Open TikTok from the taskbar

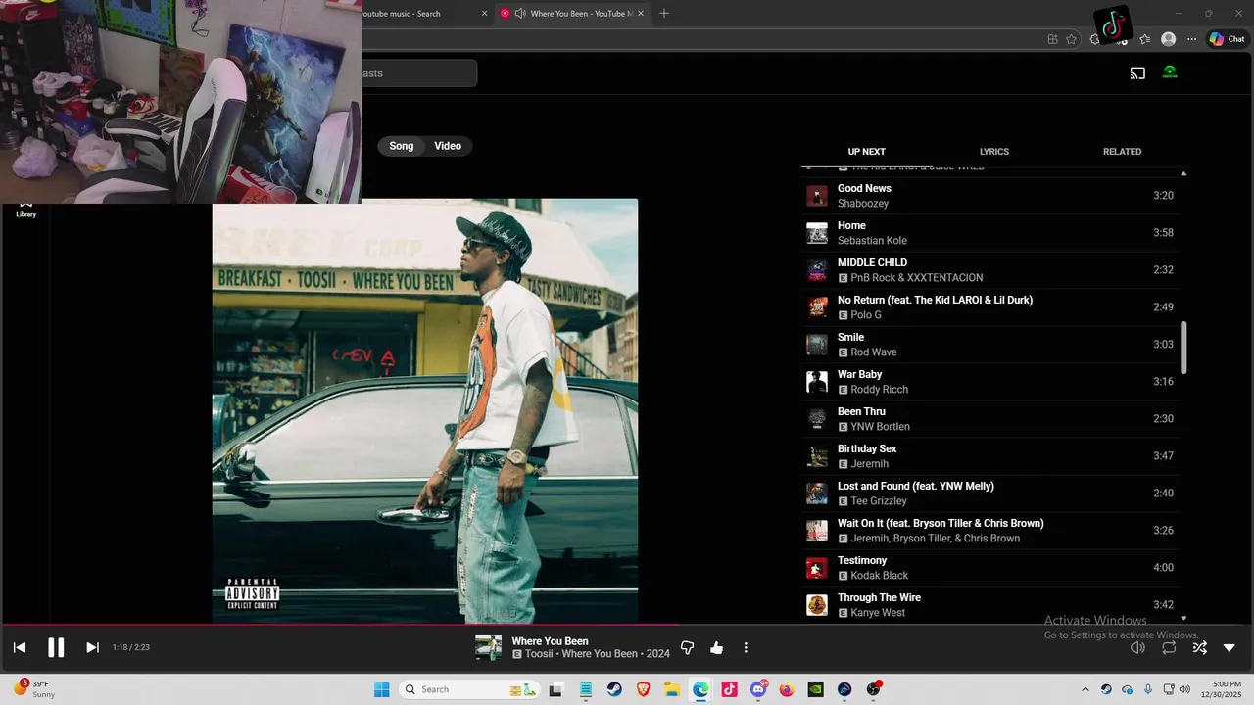(729, 689)
